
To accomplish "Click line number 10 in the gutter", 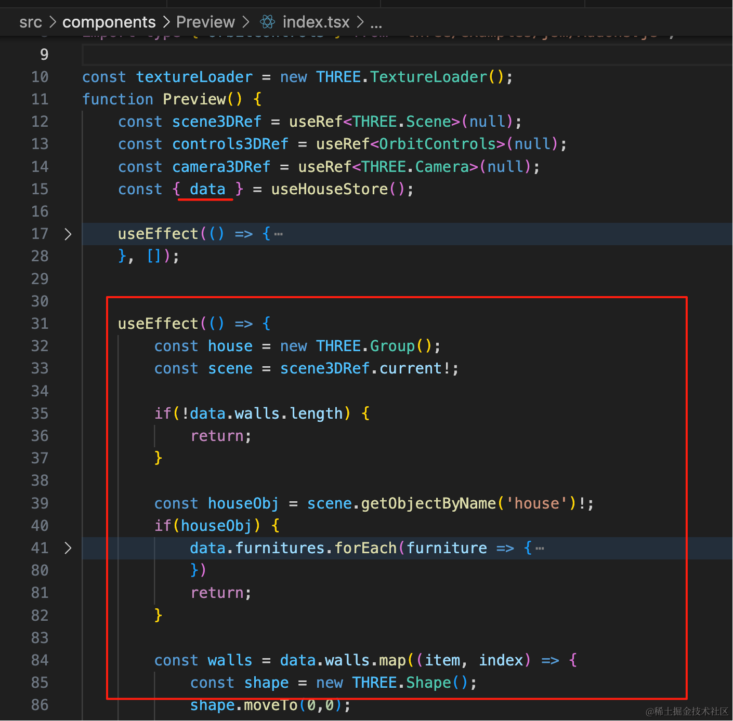I will pyautogui.click(x=40, y=77).
